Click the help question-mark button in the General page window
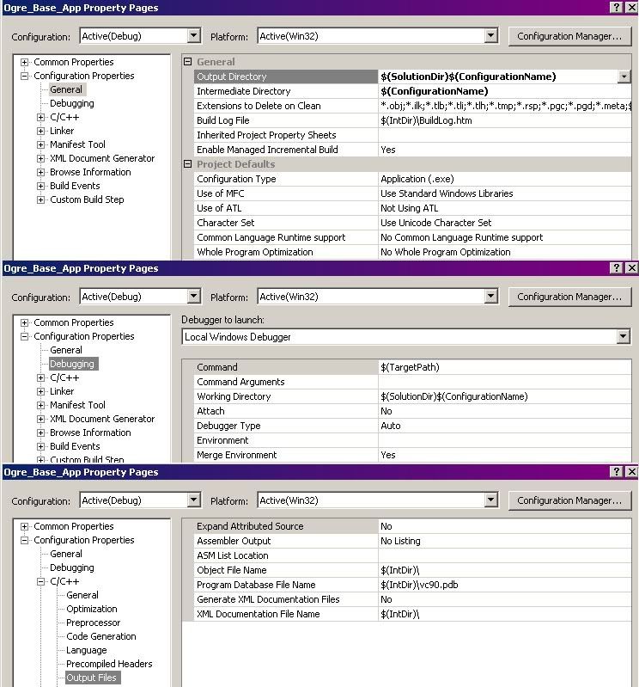The width and height of the screenshot is (639, 687). (x=617, y=8)
